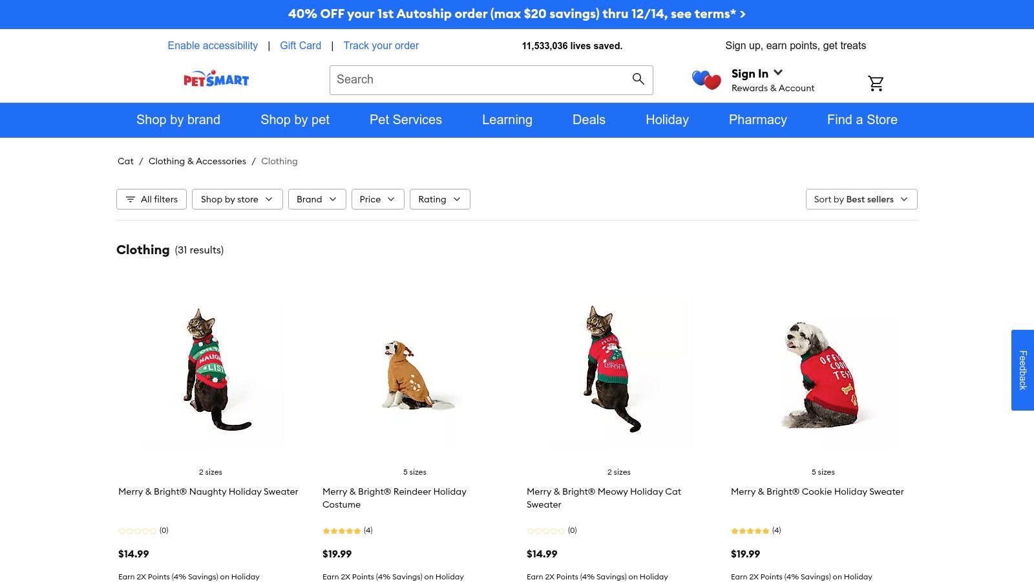Image resolution: width=1034 pixels, height=582 pixels.
Task: Open the Shop by store filter
Action: click(x=237, y=199)
